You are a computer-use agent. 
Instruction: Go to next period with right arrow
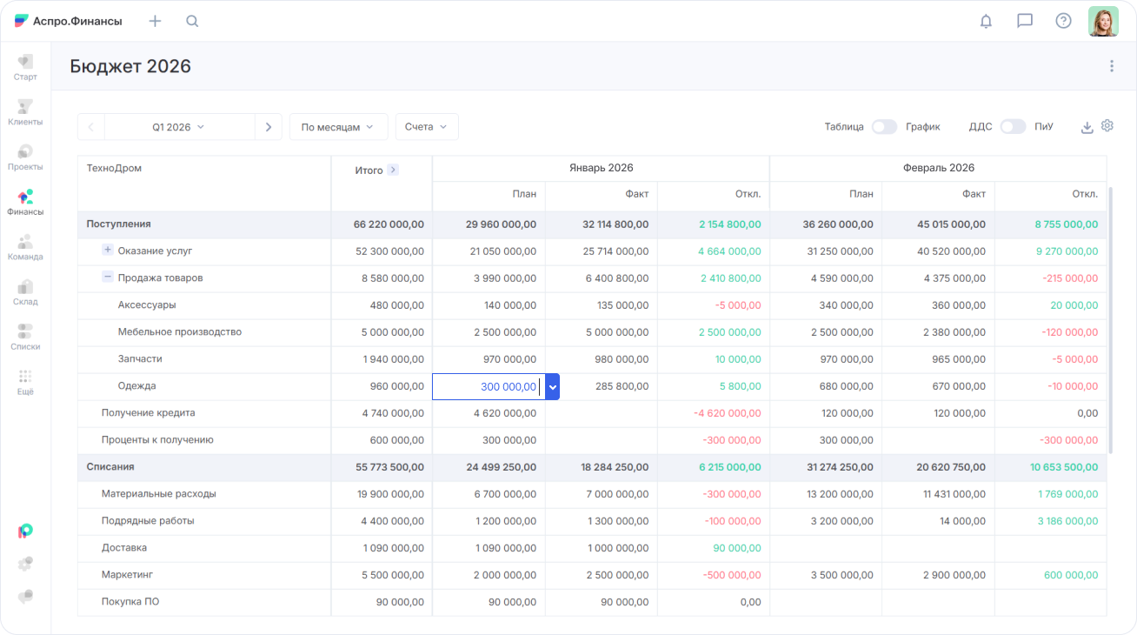coord(268,127)
